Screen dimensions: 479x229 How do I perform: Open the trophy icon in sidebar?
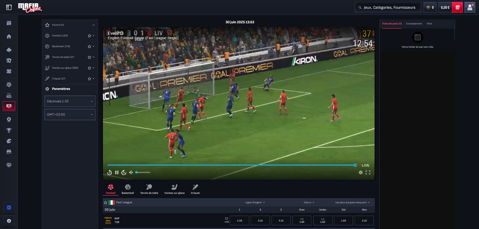tap(9, 130)
